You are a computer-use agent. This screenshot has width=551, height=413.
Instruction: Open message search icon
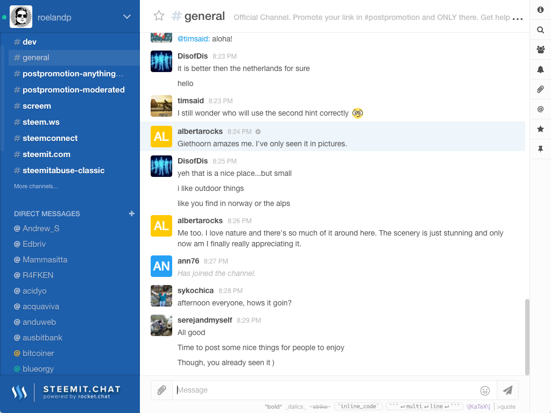(x=540, y=30)
